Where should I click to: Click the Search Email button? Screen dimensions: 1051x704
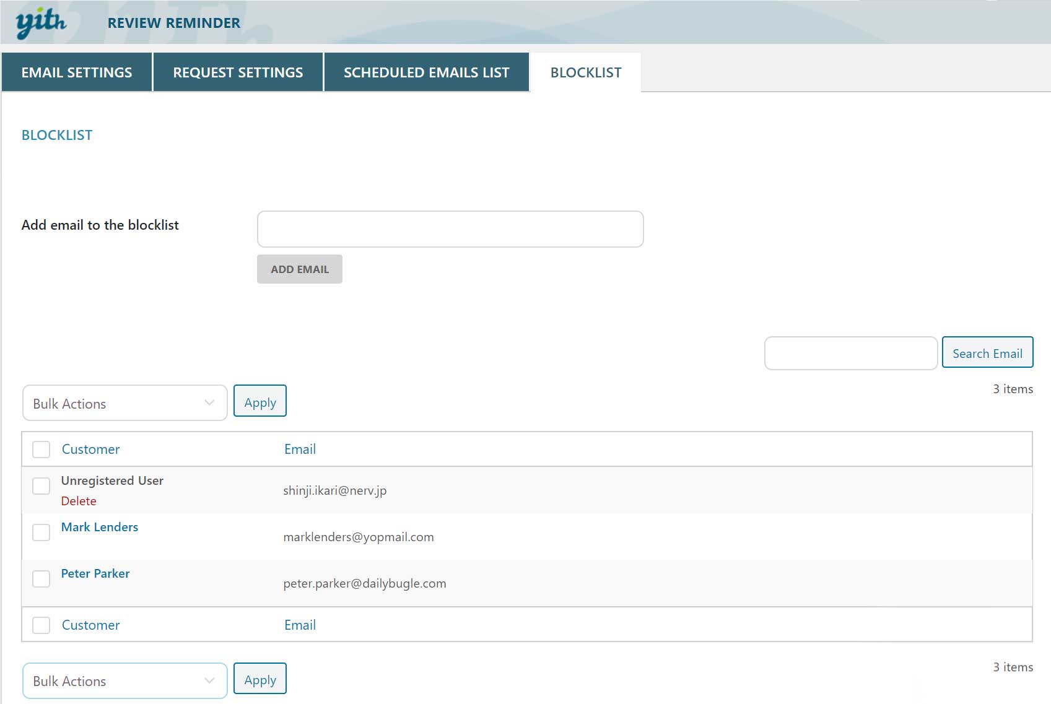click(987, 354)
